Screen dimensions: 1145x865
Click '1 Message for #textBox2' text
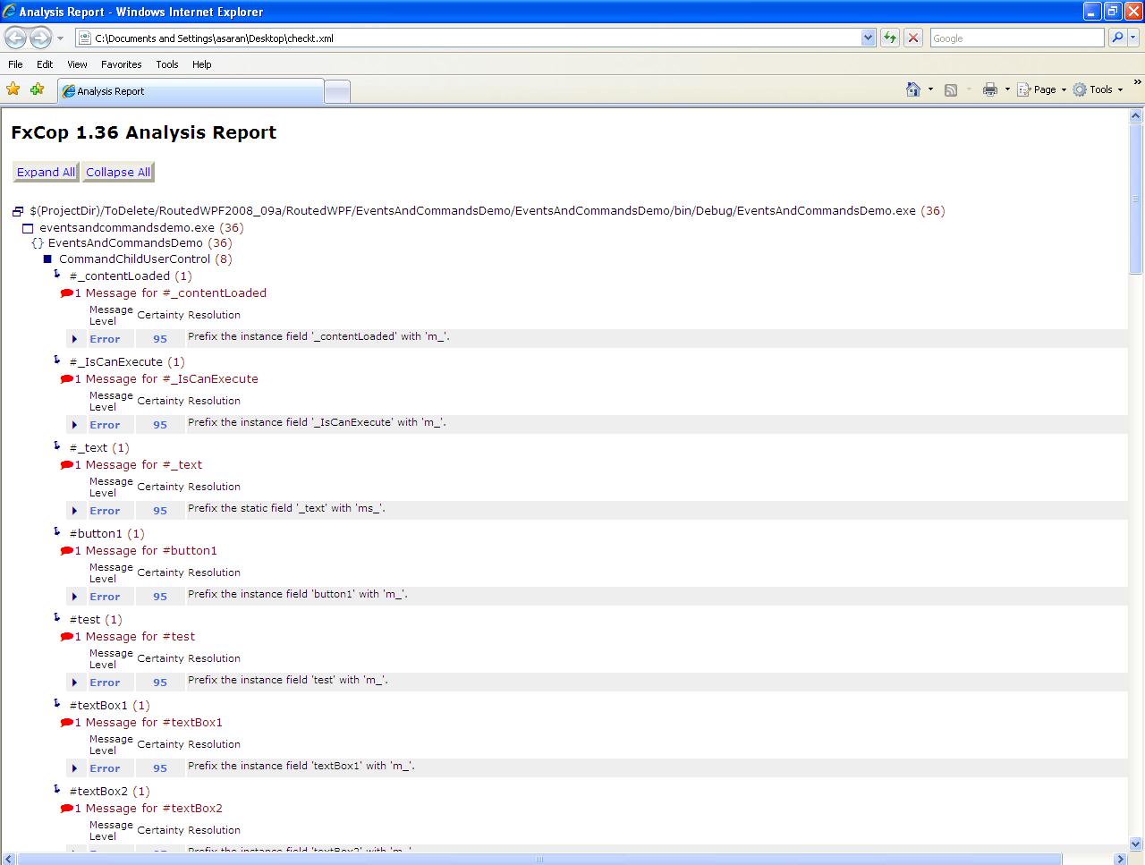[148, 809]
